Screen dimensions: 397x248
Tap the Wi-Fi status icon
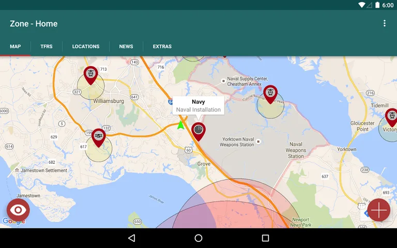[361, 5]
